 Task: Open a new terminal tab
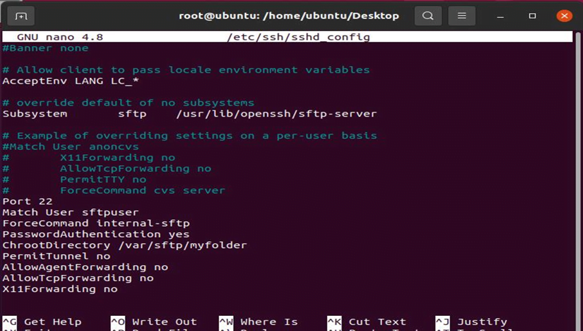click(x=21, y=16)
